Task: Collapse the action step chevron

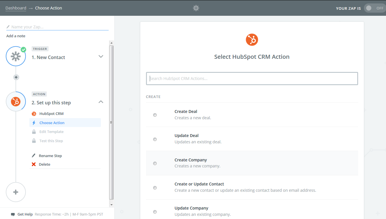Action: point(101,102)
